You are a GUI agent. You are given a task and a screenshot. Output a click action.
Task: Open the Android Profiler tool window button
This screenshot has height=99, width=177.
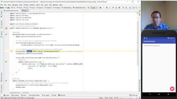pos(34,95)
